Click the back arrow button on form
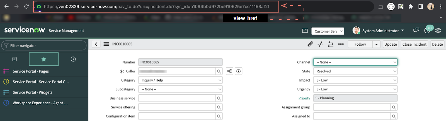This screenshot has height=121, width=446. (96, 44)
